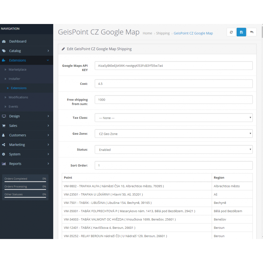Click the Shipping breadcrumb link

163,33
